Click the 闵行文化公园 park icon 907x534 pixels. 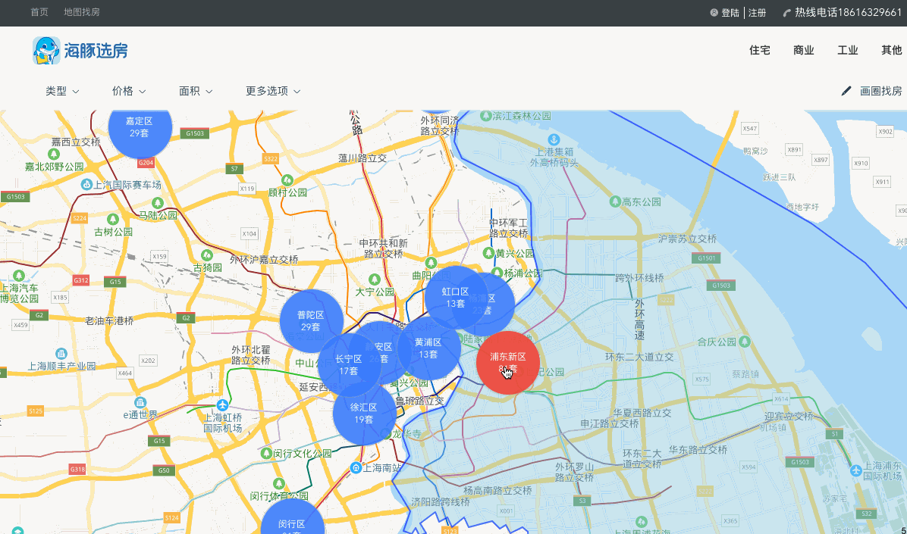266,454
